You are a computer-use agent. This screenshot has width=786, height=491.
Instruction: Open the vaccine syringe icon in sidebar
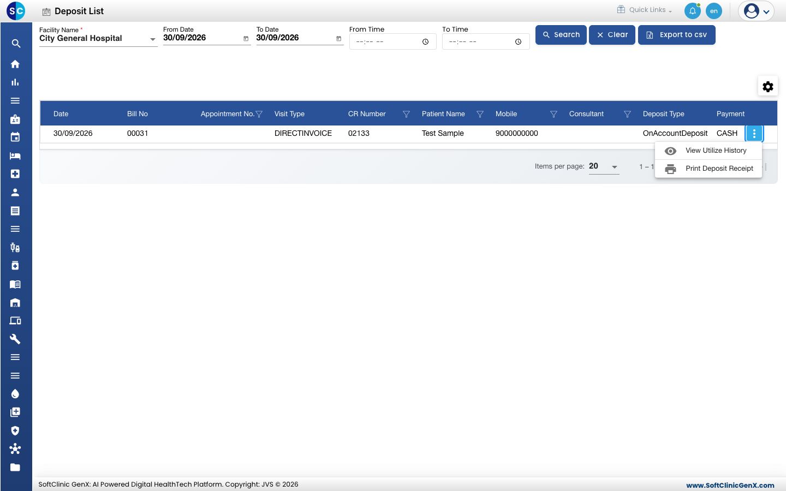(15, 248)
